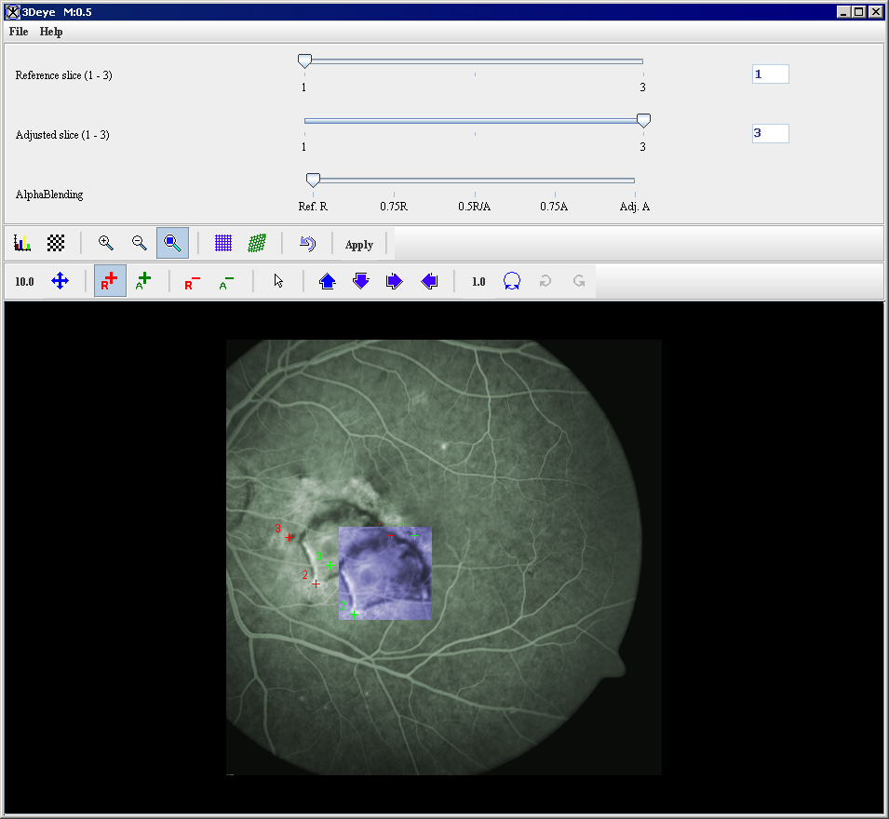Click the Adjusted slice slider handle
889x819 pixels.
643,120
